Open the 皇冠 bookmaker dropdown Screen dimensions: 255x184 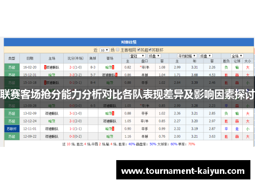pyautogui.click(x=137, y=56)
